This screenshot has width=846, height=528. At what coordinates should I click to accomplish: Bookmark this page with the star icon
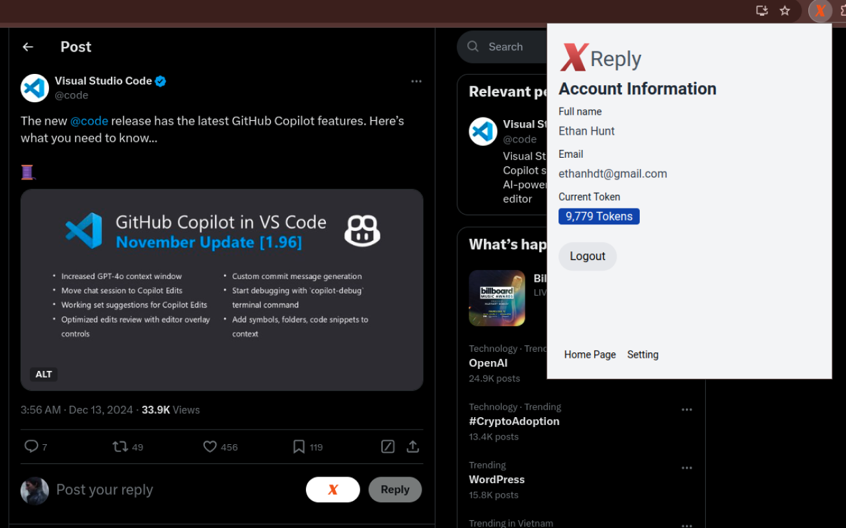click(x=785, y=11)
